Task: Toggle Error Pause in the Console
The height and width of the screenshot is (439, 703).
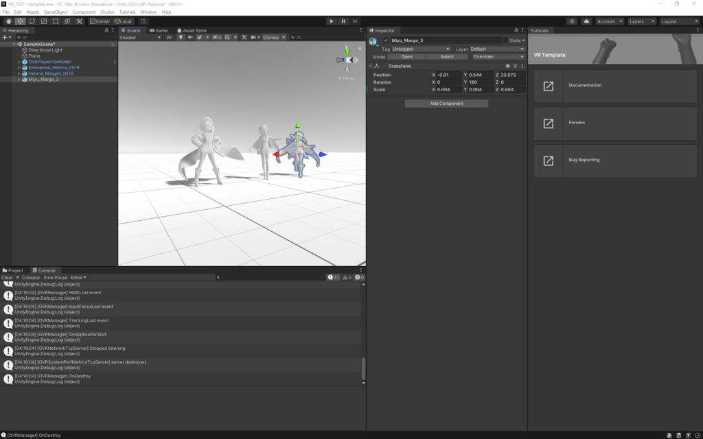Action: (x=56, y=278)
